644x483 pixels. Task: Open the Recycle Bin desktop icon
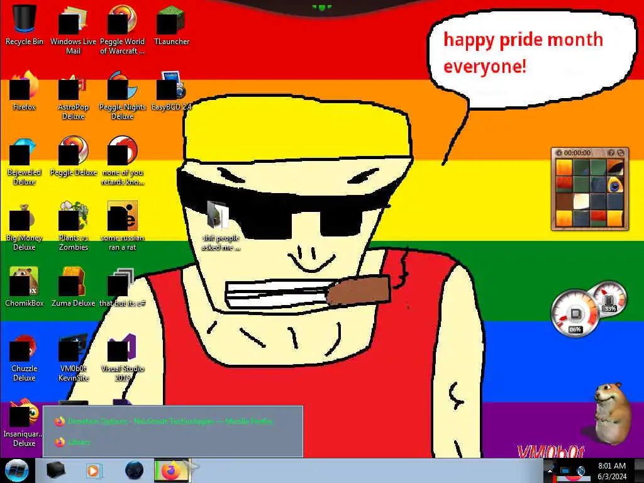coord(25,25)
